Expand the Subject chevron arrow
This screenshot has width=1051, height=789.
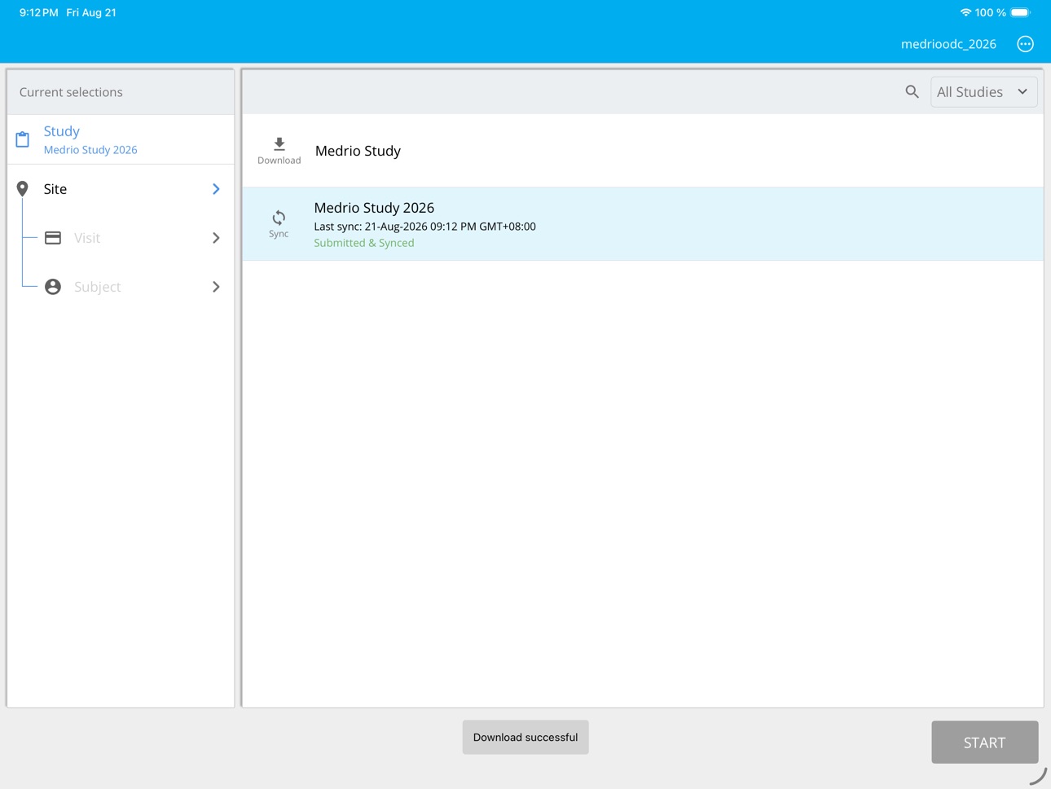(216, 287)
